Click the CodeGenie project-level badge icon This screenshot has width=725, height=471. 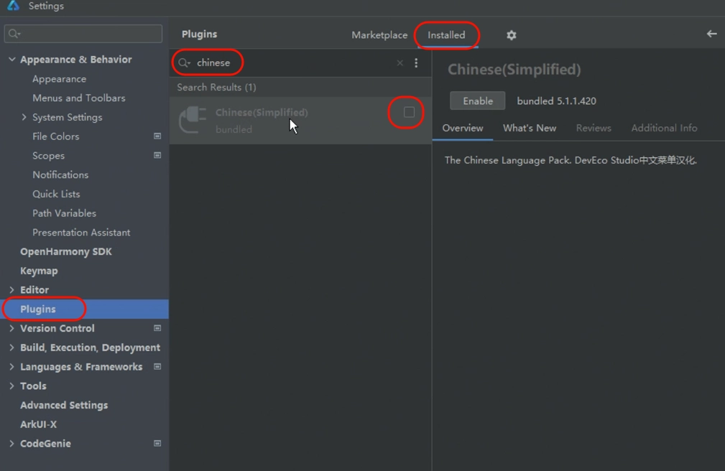pyautogui.click(x=157, y=443)
